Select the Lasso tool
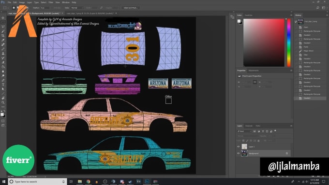 point(3,27)
